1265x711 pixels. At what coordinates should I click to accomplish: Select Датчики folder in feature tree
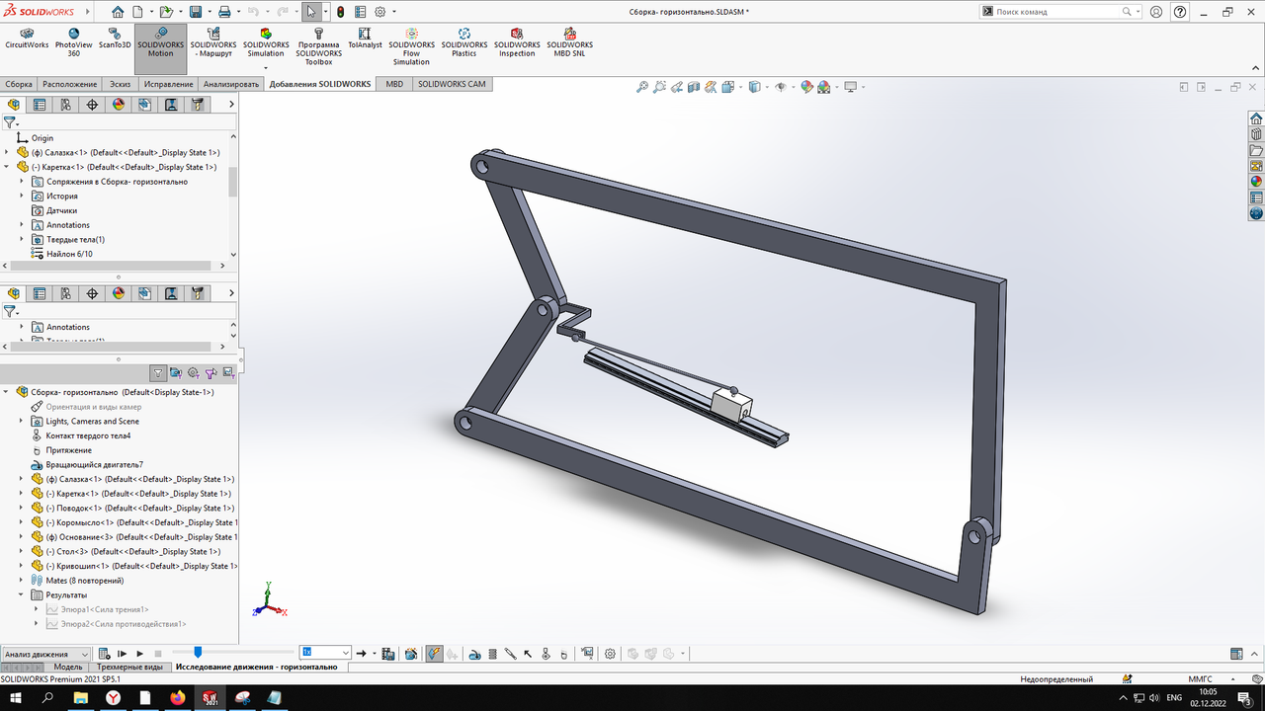(61, 210)
